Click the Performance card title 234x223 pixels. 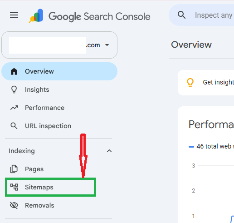(211, 124)
